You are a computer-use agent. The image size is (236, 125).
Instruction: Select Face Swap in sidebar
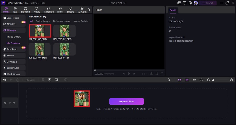pos(14,49)
